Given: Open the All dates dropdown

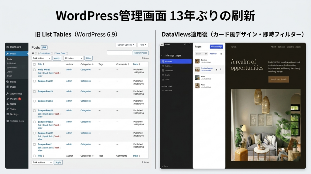Looking at the screenshot, I should pos(73,58).
